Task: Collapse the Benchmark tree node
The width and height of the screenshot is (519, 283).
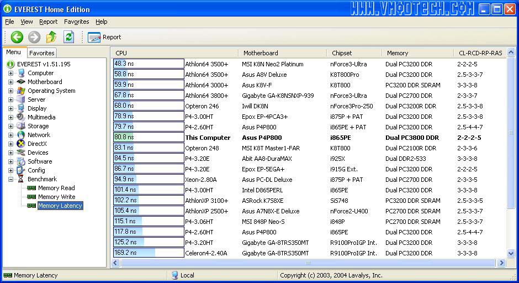Action: coord(10,179)
